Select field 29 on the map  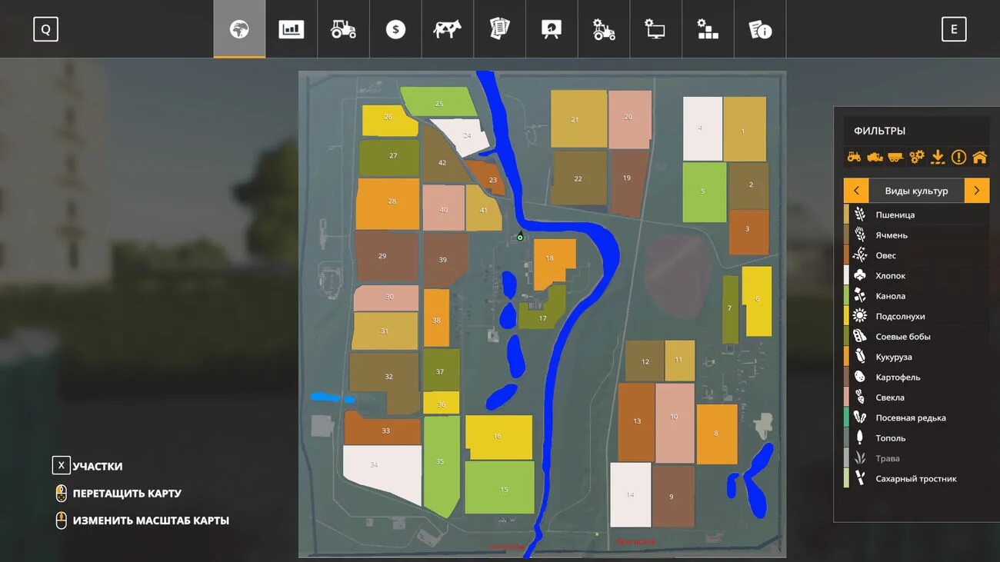coord(386,256)
